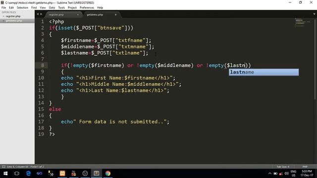Click the ?> closing tag on line 19

pos(52,134)
